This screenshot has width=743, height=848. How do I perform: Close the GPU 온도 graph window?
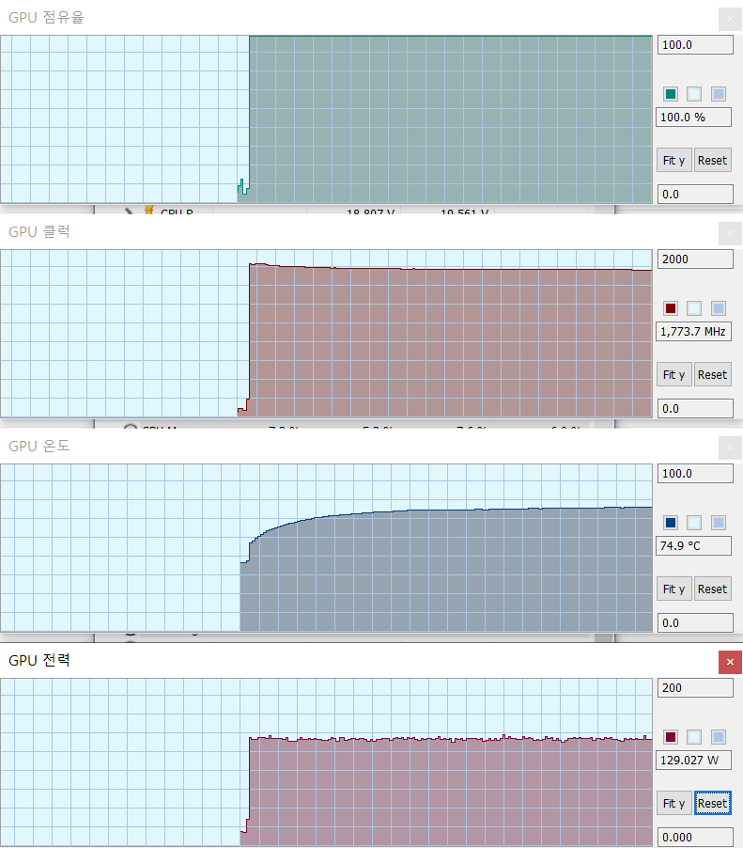tap(730, 448)
